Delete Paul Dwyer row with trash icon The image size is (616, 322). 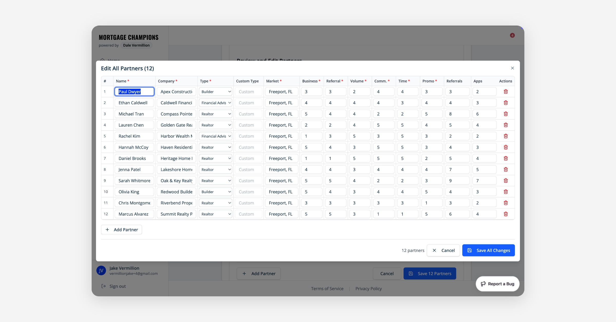coord(506,92)
